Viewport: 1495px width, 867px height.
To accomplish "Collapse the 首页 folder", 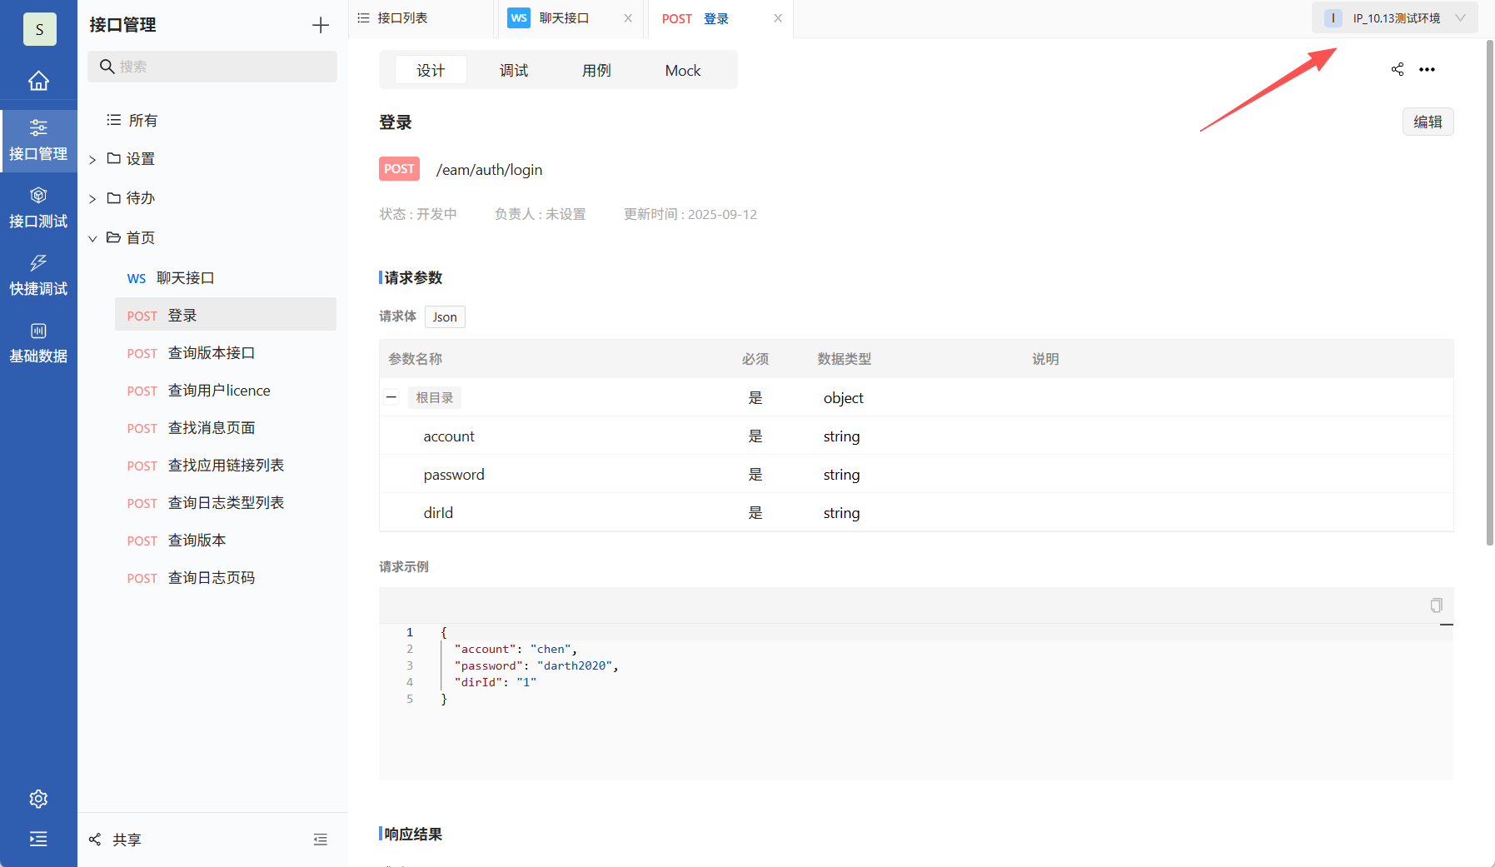I will pos(92,238).
